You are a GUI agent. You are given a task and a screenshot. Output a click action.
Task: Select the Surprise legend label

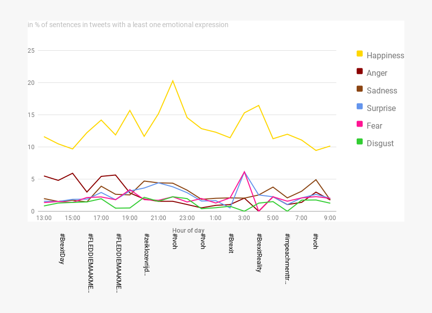coord(381,108)
